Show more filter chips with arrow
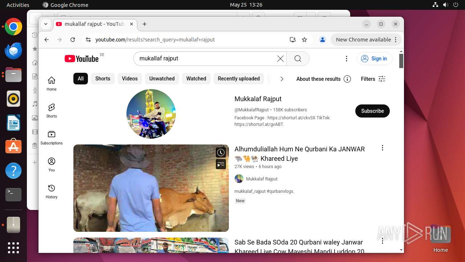The width and height of the screenshot is (465, 262). (282, 79)
